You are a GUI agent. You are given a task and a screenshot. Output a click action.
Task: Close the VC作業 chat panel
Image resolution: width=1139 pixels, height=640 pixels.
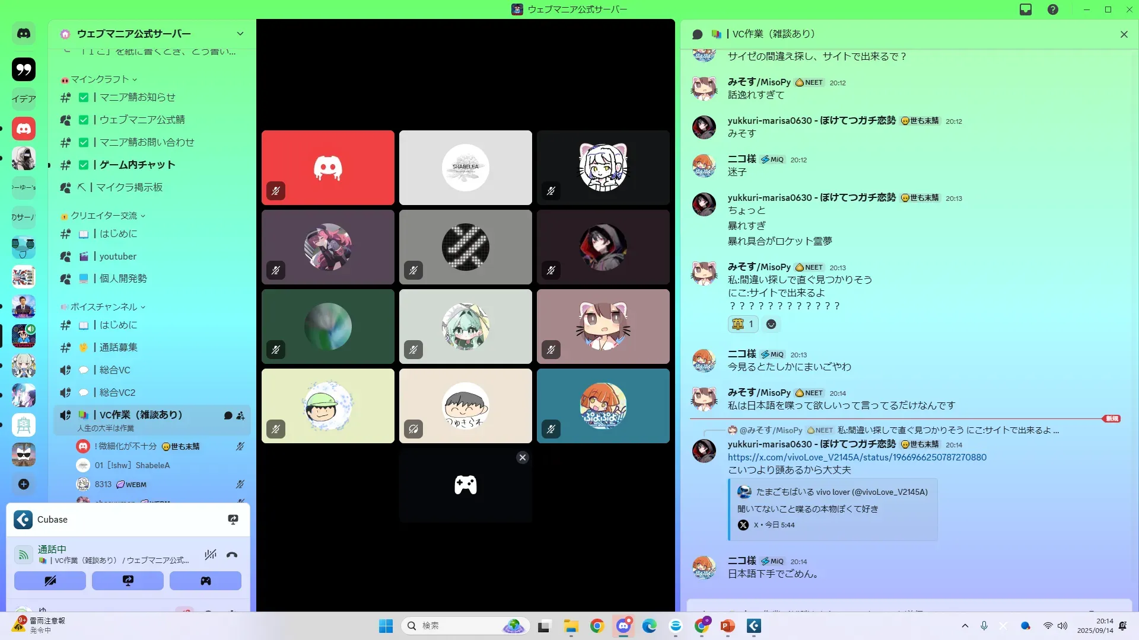pos(1124,34)
